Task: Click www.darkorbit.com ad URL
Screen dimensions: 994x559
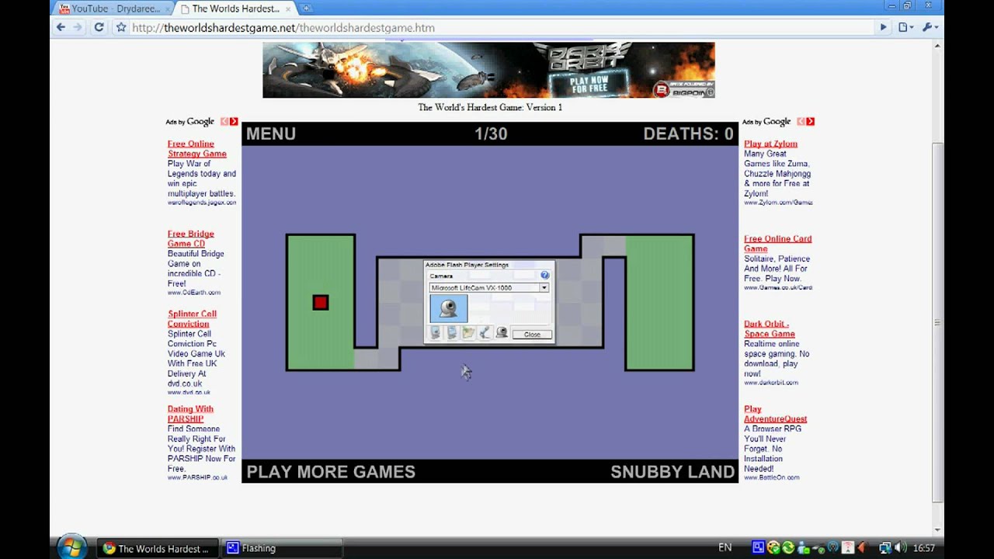Action: (x=771, y=382)
